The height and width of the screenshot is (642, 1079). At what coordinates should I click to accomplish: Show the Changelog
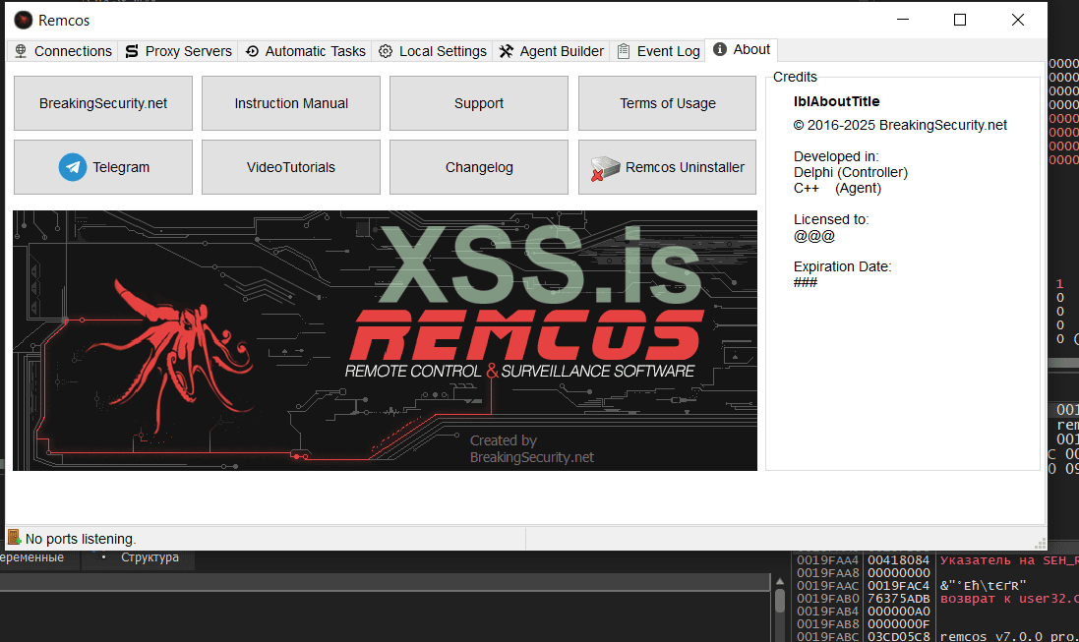(x=479, y=167)
